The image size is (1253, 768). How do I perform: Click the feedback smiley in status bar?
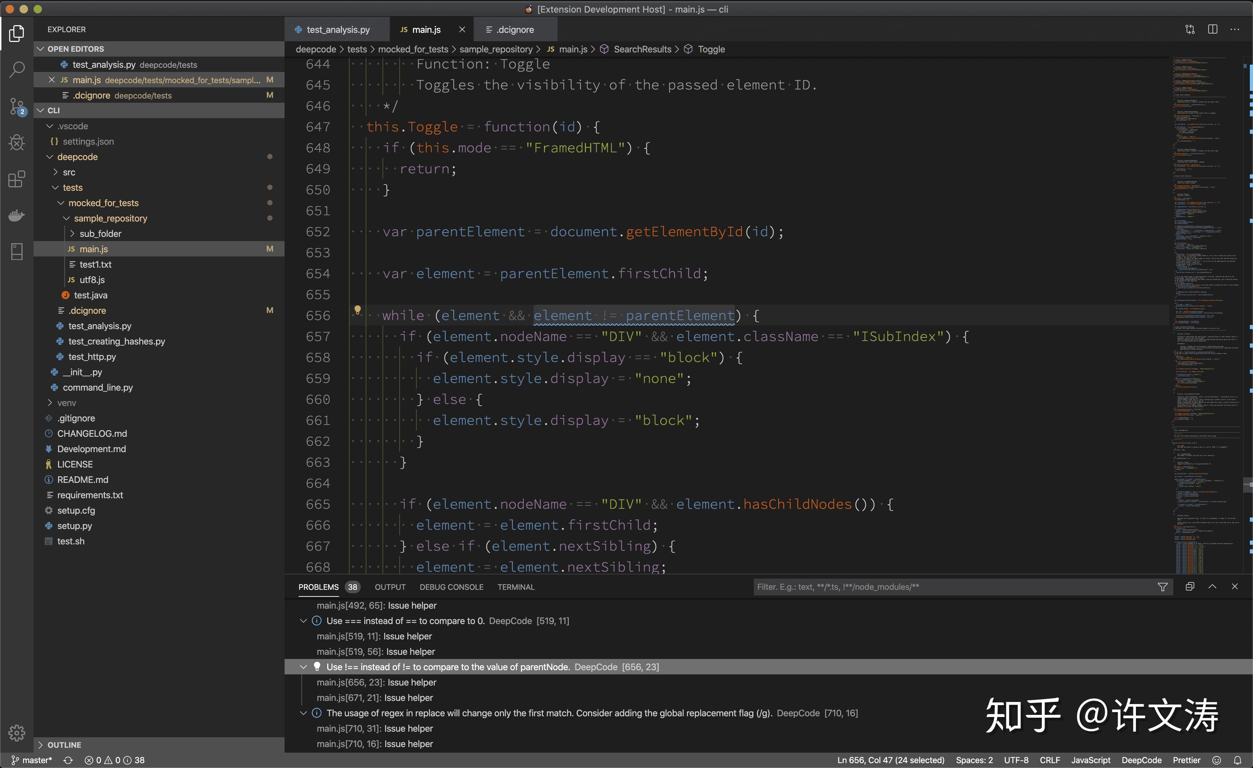tap(1216, 760)
